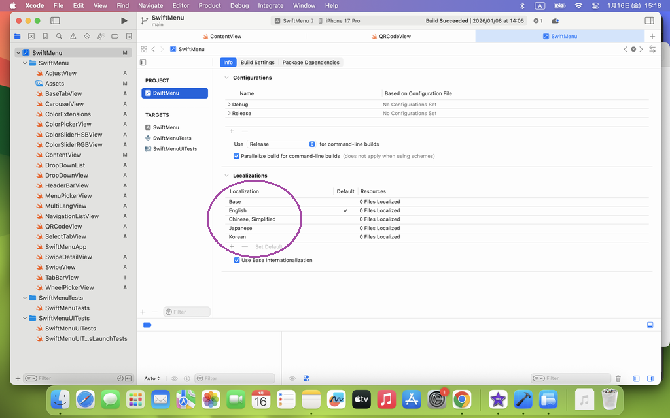The width and height of the screenshot is (670, 418).
Task: Open QRCodeView file in navigator
Action: (x=63, y=227)
